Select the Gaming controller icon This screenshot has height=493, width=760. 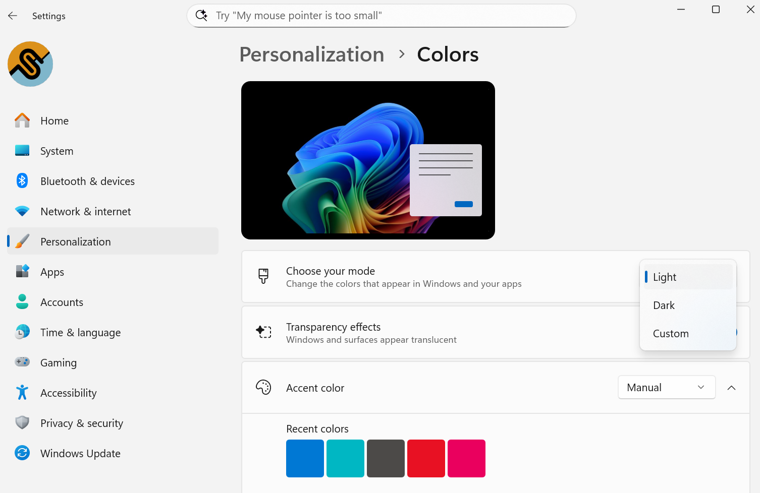pos(22,362)
